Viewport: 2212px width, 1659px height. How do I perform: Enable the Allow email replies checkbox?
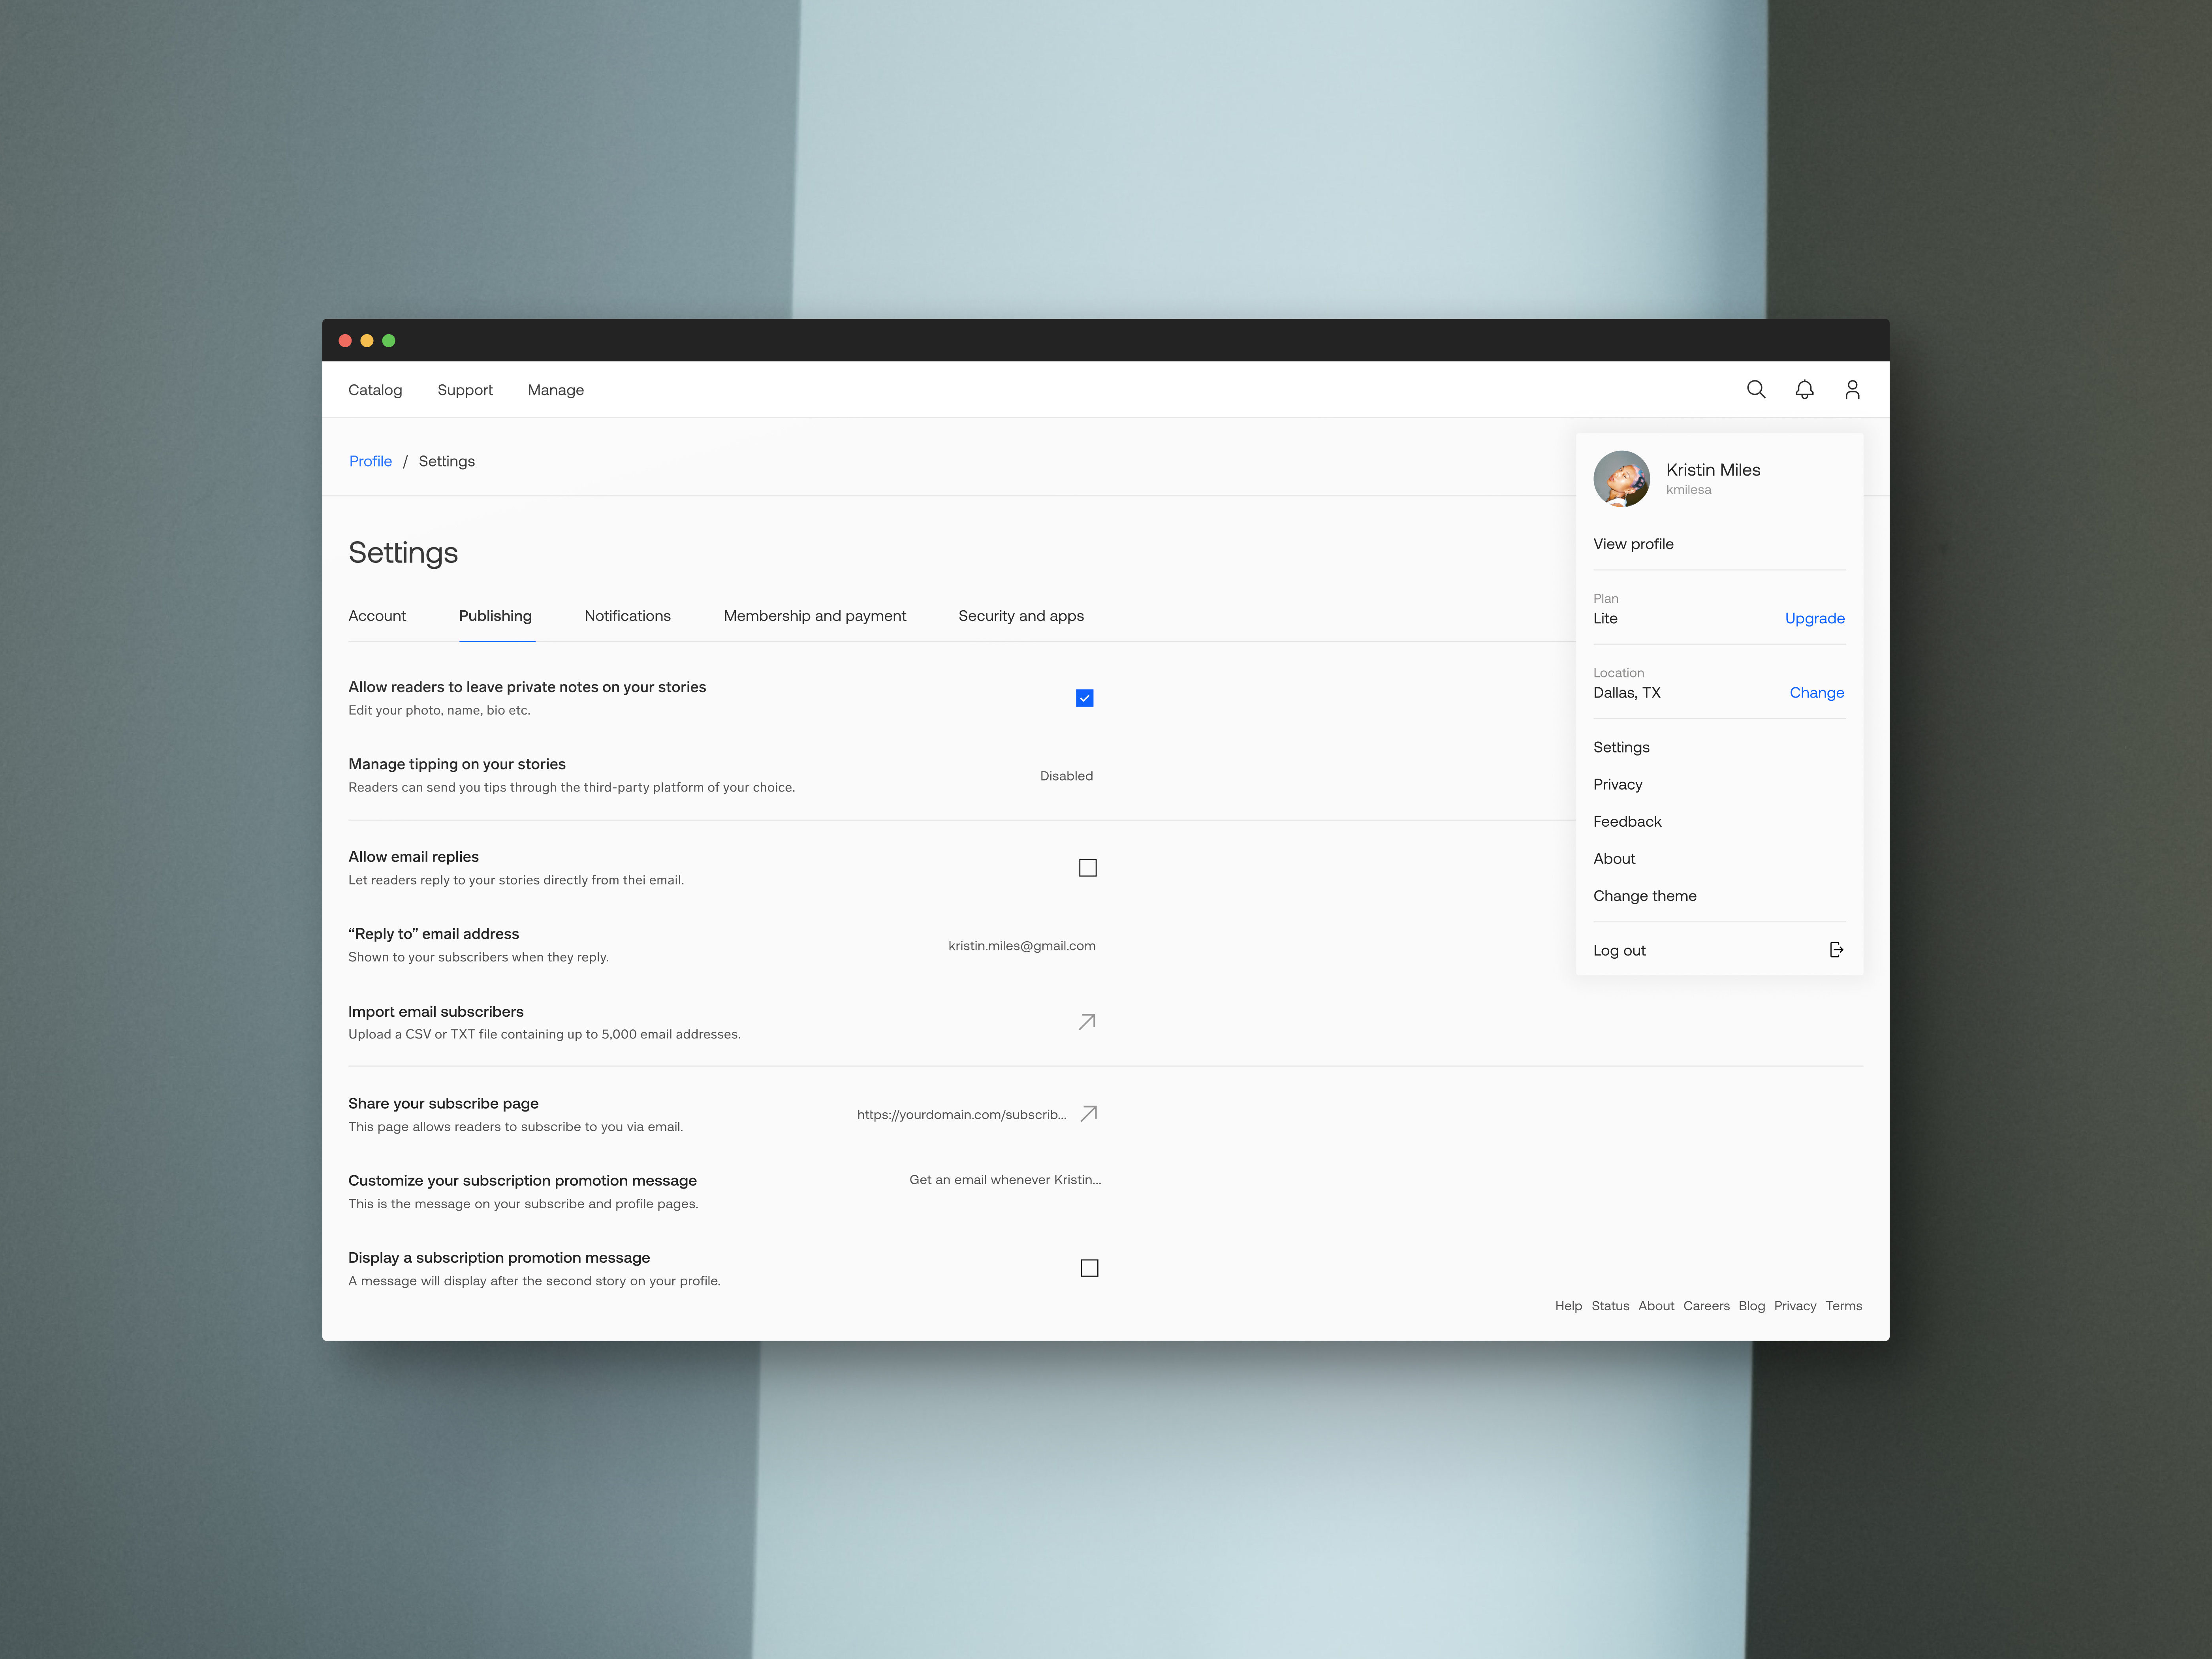pyautogui.click(x=1087, y=867)
